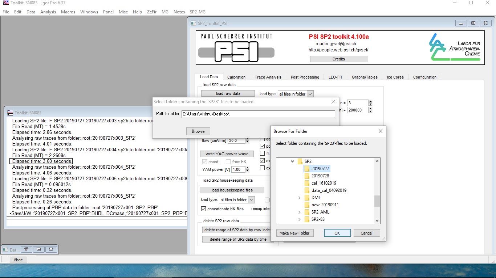Click the Igor Pro application icon in title bar
Image resolution: width=496 pixels, height=278 pixels.
click(x=5, y=3)
